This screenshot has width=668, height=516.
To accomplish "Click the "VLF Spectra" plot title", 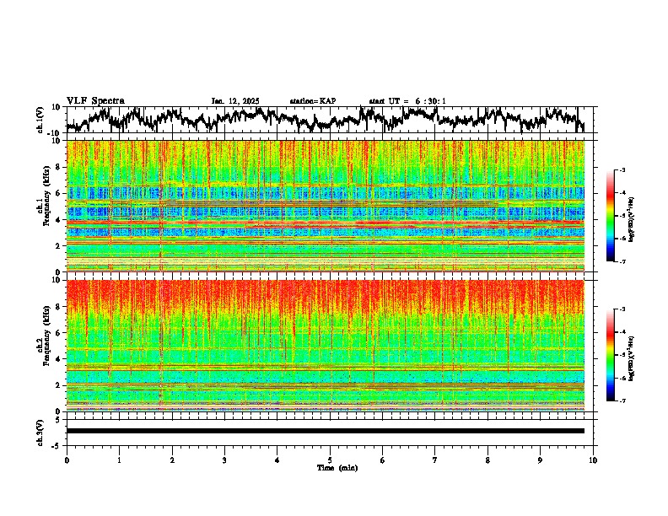I will pos(95,100).
